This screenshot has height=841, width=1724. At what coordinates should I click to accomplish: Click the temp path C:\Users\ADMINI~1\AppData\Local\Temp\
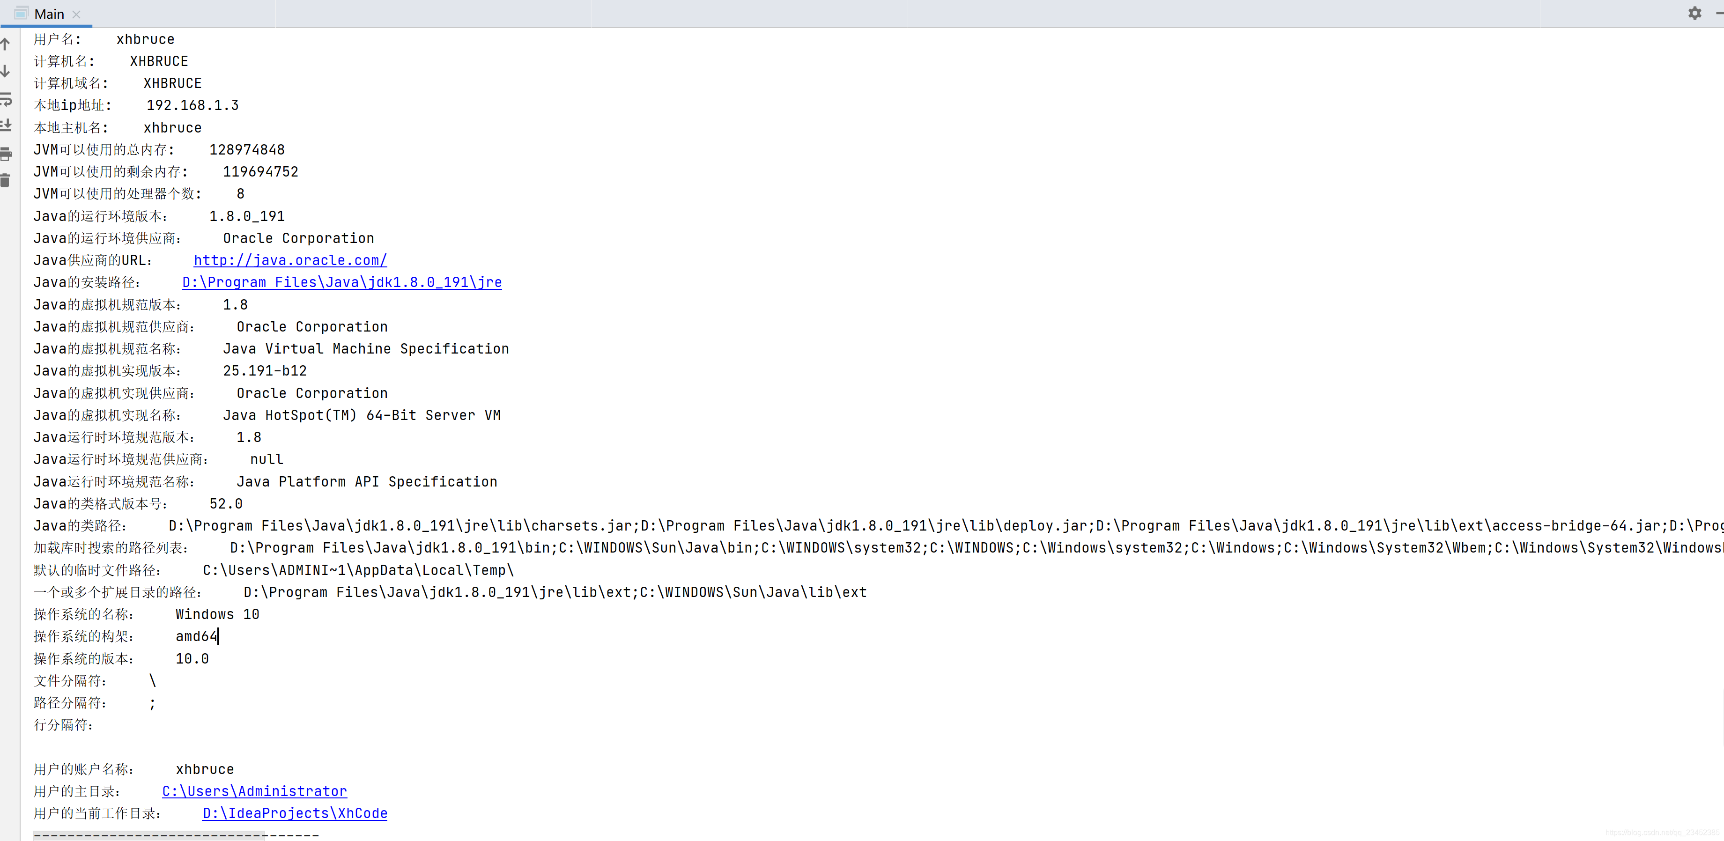(x=359, y=570)
